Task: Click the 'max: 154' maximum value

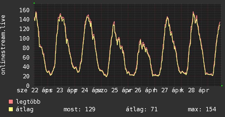Action: click(202, 109)
